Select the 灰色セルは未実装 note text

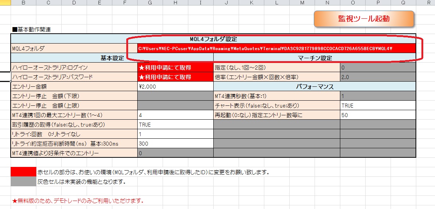81,182
